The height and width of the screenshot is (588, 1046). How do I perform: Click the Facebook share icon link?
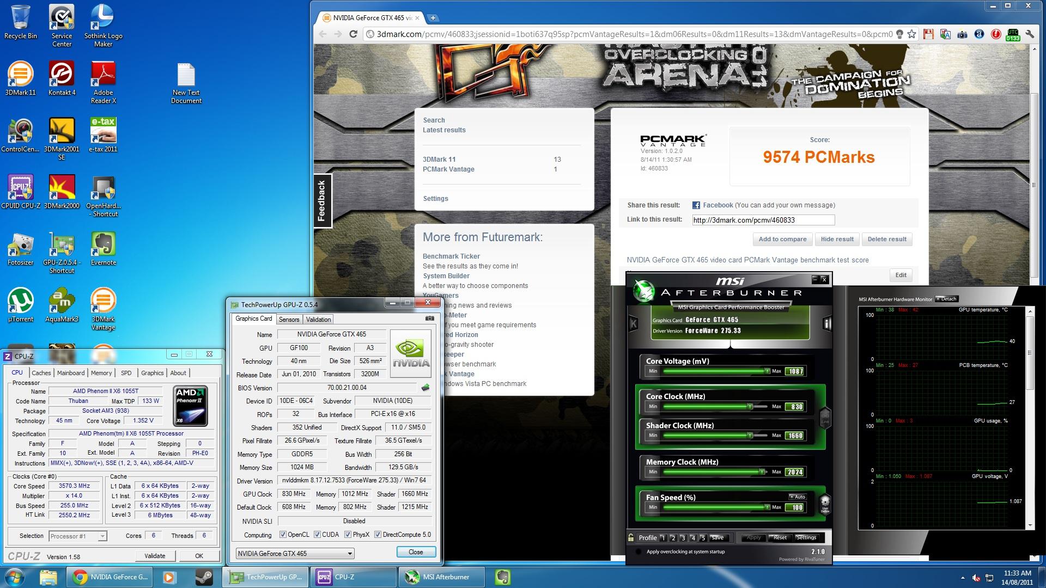[x=696, y=205]
